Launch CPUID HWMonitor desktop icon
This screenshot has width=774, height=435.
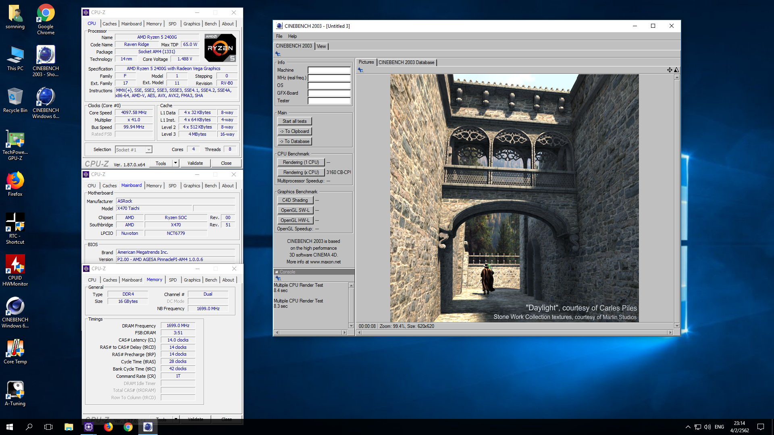coord(15,271)
